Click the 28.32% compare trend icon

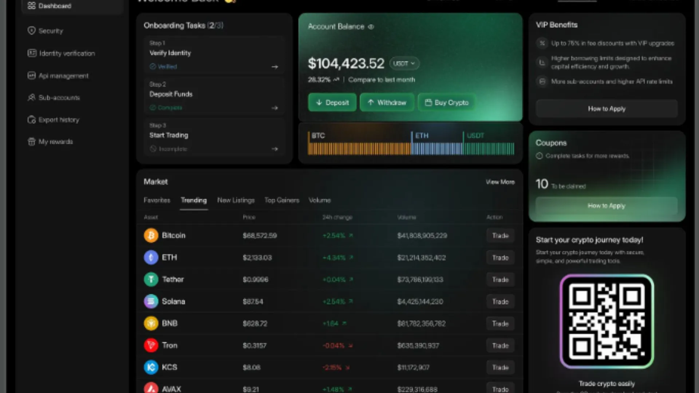coord(336,79)
